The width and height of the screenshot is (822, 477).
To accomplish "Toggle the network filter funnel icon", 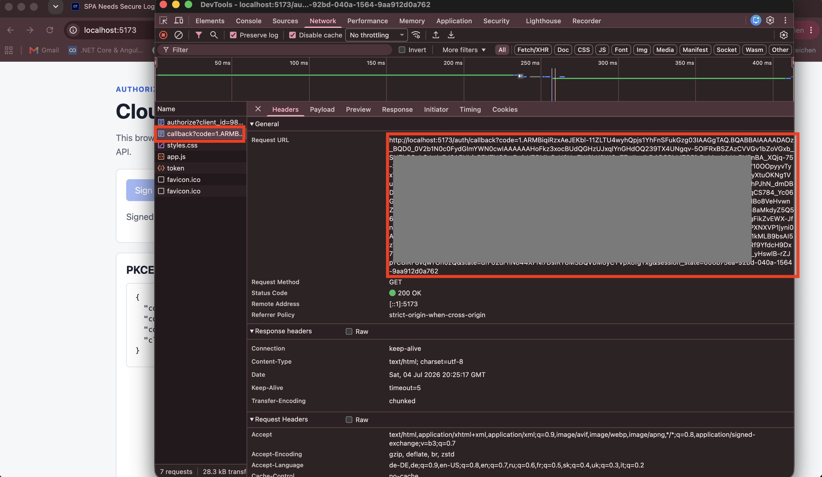I will [199, 35].
